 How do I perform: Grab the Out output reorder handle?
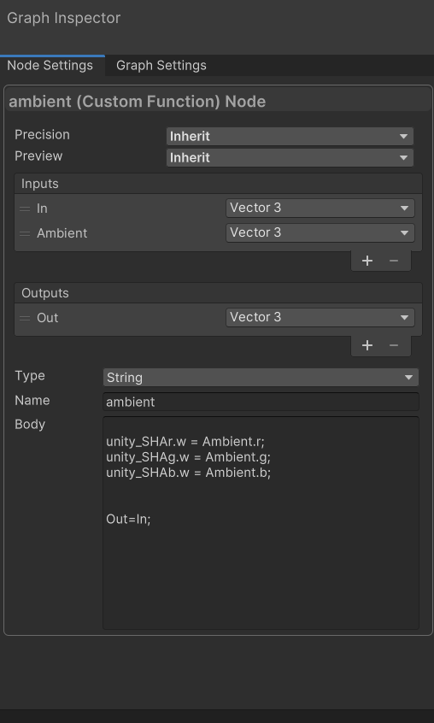click(25, 318)
